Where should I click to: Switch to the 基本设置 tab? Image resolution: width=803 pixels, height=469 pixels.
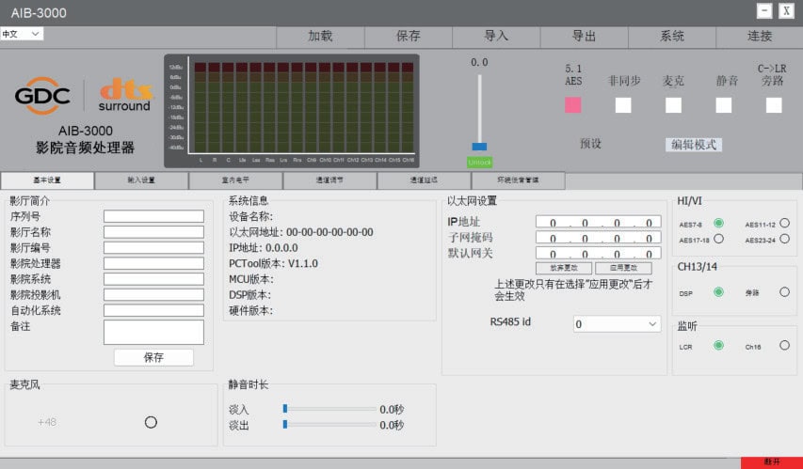[48, 180]
